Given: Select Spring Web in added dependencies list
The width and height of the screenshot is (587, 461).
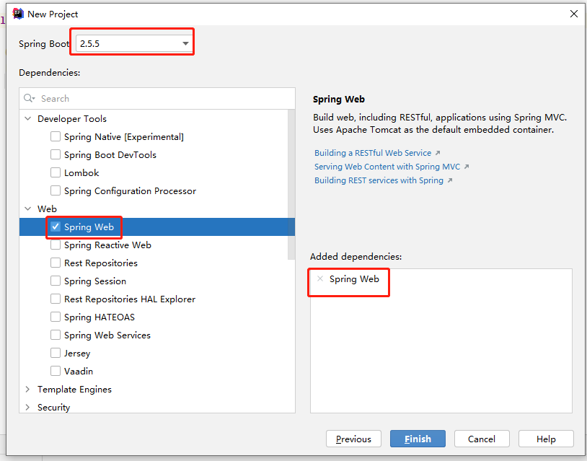Looking at the screenshot, I should pos(354,279).
